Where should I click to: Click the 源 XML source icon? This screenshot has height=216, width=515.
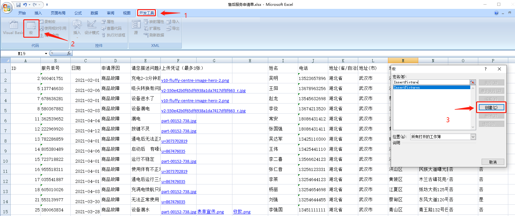pos(136,27)
